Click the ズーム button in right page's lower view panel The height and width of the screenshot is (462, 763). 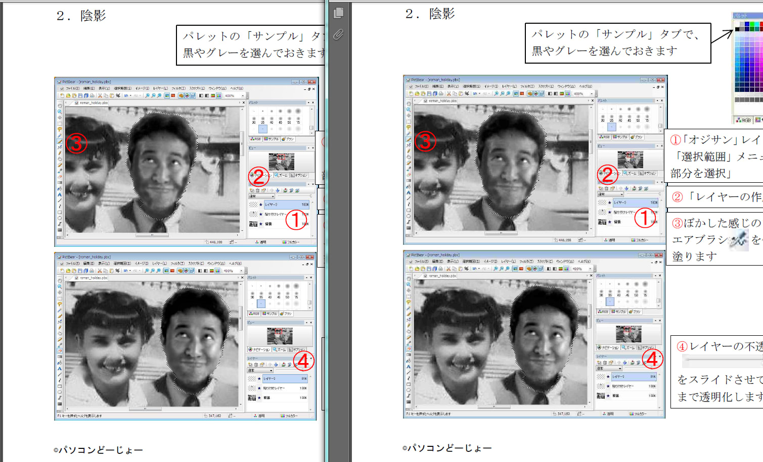629,347
